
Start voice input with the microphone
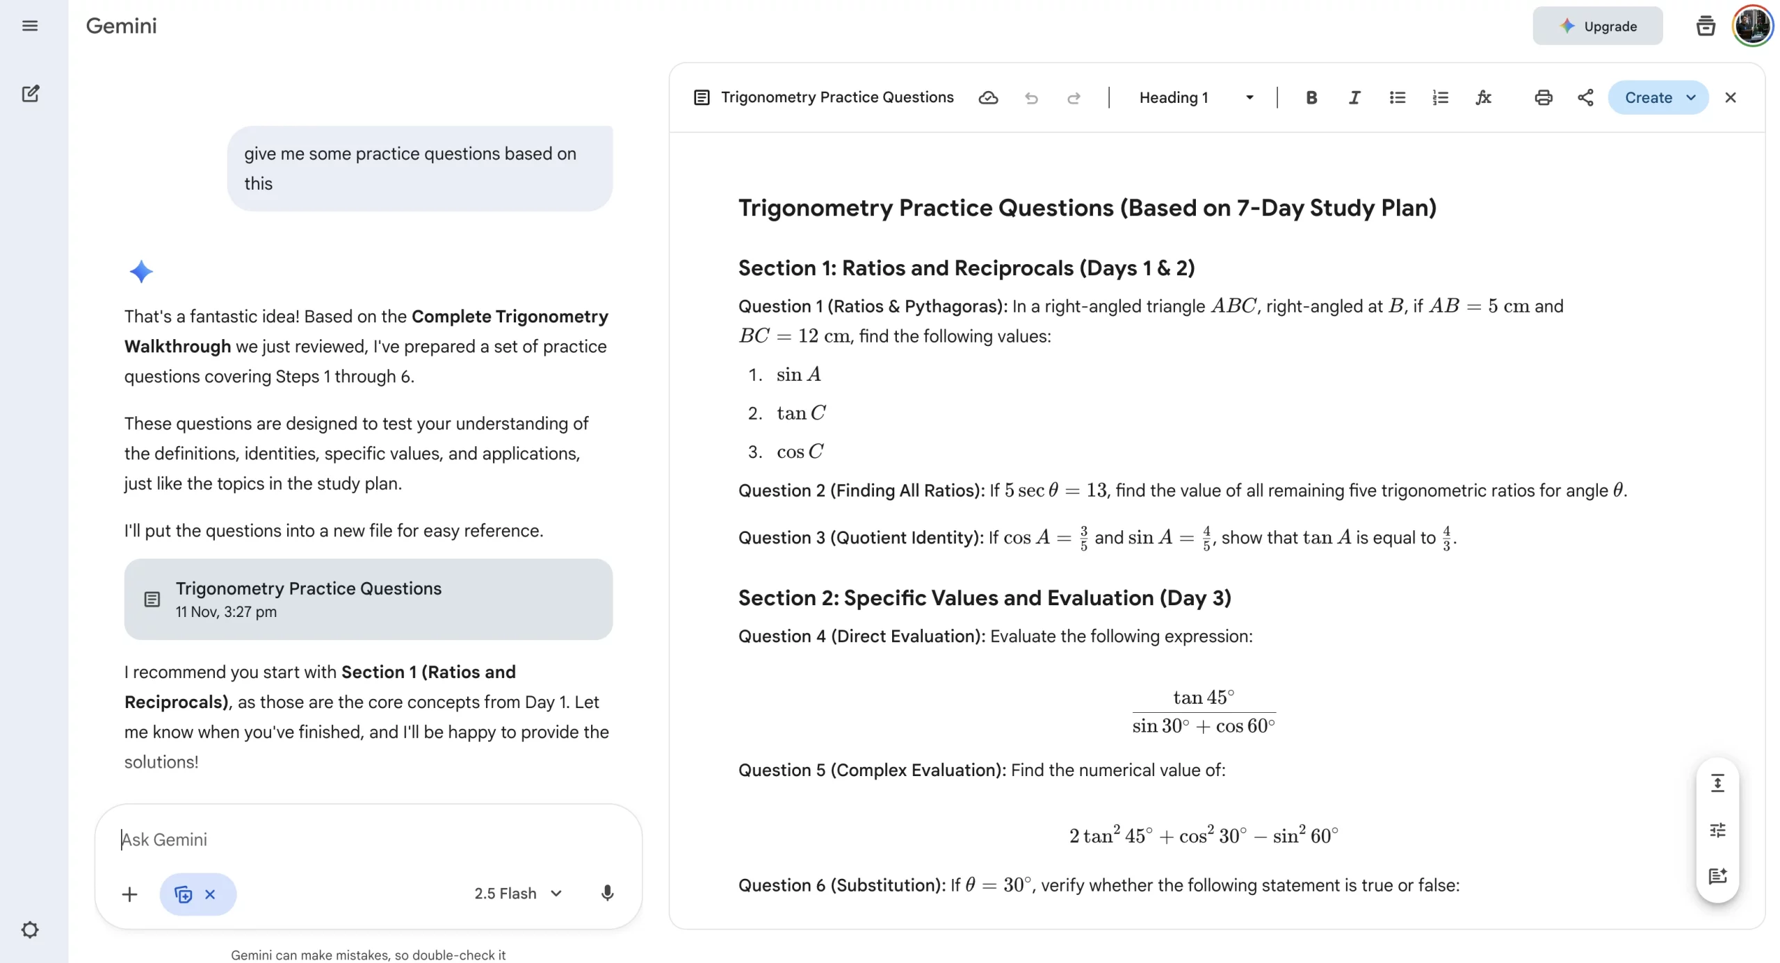click(x=607, y=894)
